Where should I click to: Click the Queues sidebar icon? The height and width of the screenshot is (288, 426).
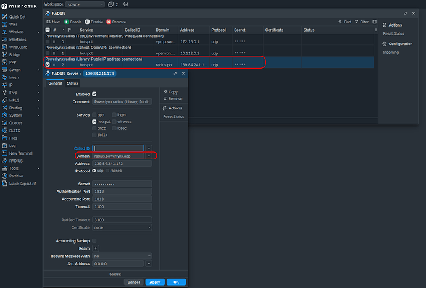coord(4,122)
